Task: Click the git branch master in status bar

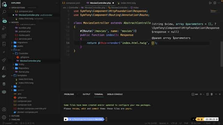Action: click(7, 123)
